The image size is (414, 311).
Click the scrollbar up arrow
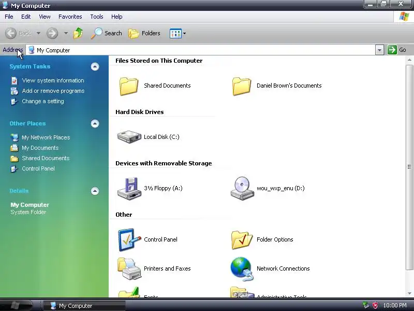409,60
